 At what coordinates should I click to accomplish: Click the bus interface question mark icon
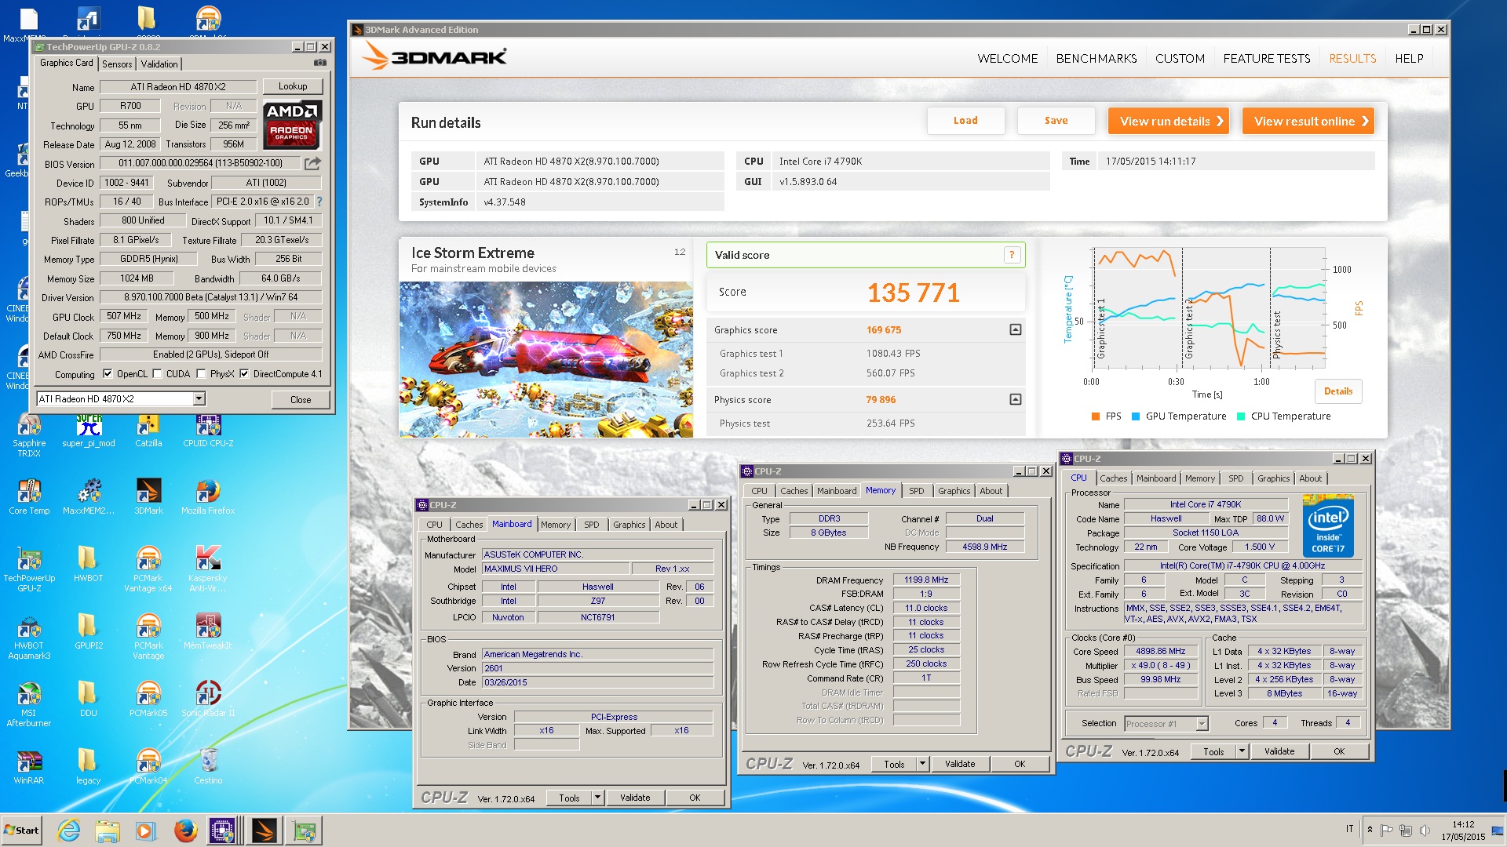(x=319, y=202)
